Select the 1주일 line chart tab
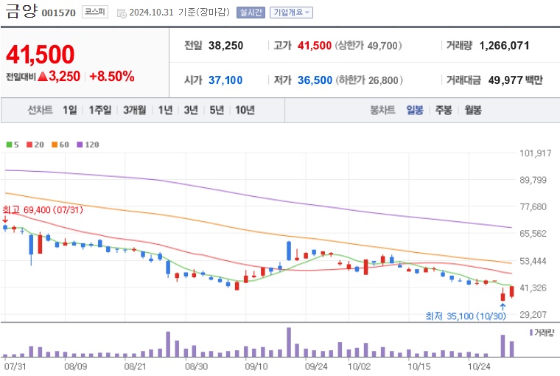The image size is (560, 376). (100, 110)
